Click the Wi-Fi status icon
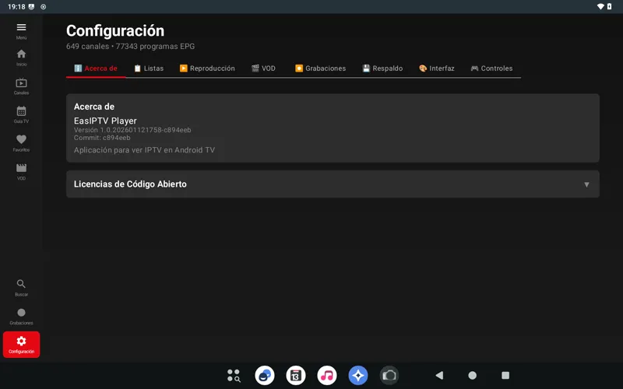Screen dimensions: 623x389 (600, 7)
